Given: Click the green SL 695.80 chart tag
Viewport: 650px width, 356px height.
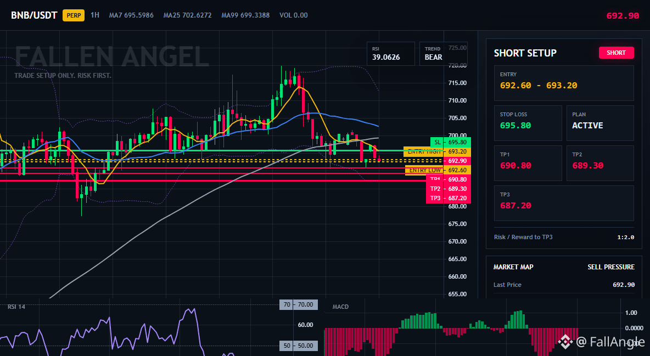Looking at the screenshot, I should coord(450,142).
